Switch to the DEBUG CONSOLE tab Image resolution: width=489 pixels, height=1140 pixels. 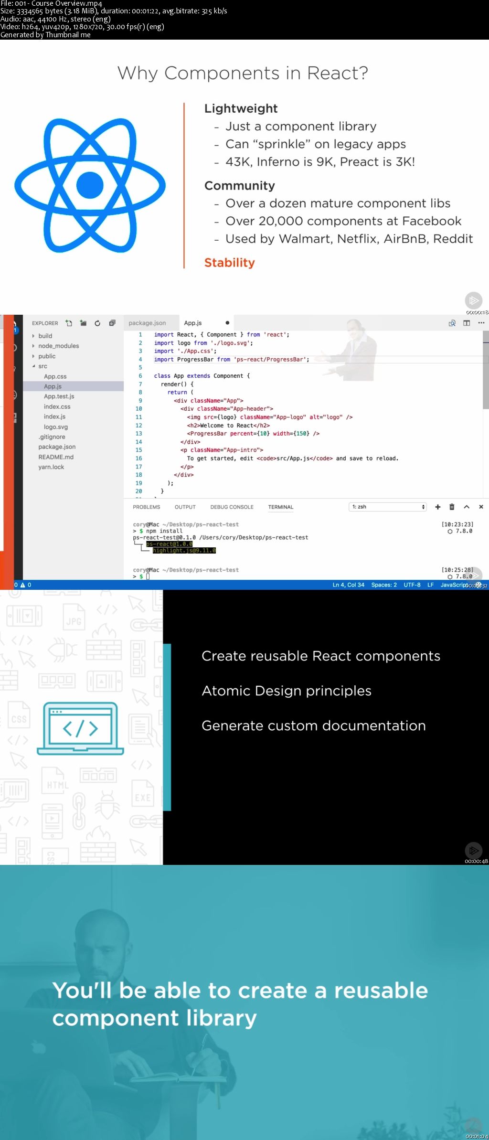pyautogui.click(x=232, y=507)
